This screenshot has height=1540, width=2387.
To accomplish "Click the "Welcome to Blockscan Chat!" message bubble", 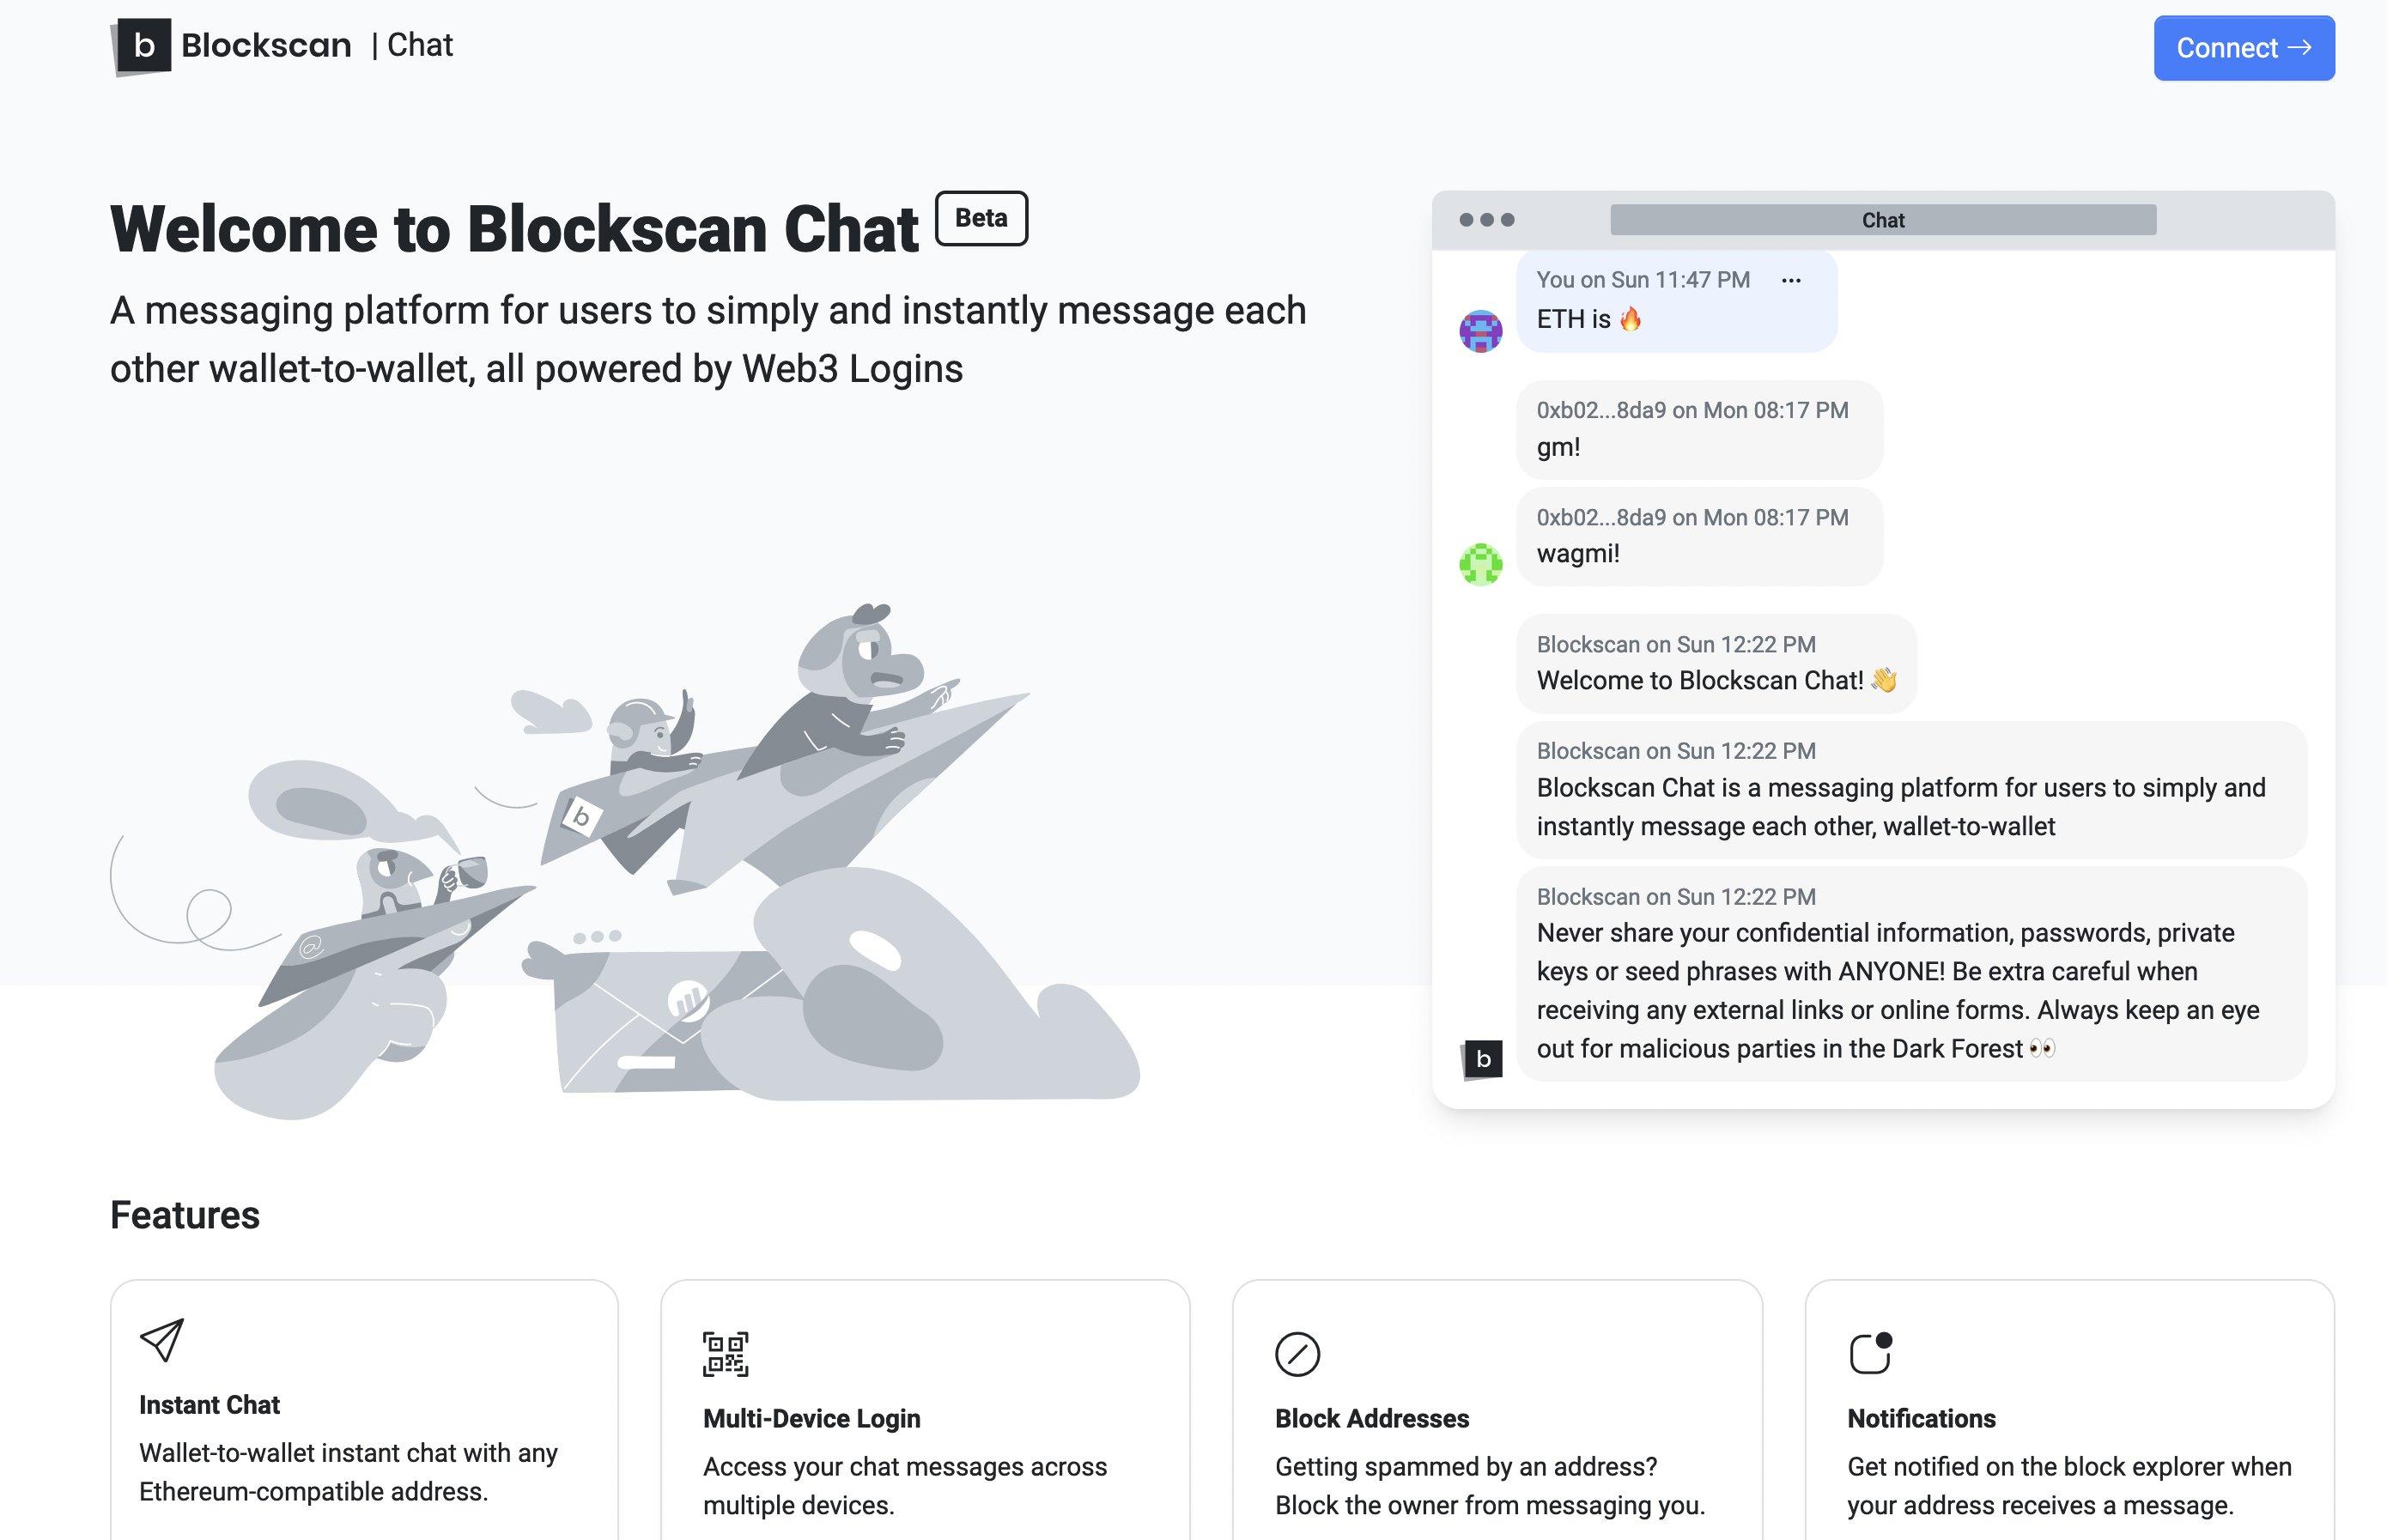I will click(x=1715, y=664).
